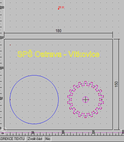Screen dimensions: 124x142
Task: Click the 100 mark on vertical ruler
Action: pos(2,68)
